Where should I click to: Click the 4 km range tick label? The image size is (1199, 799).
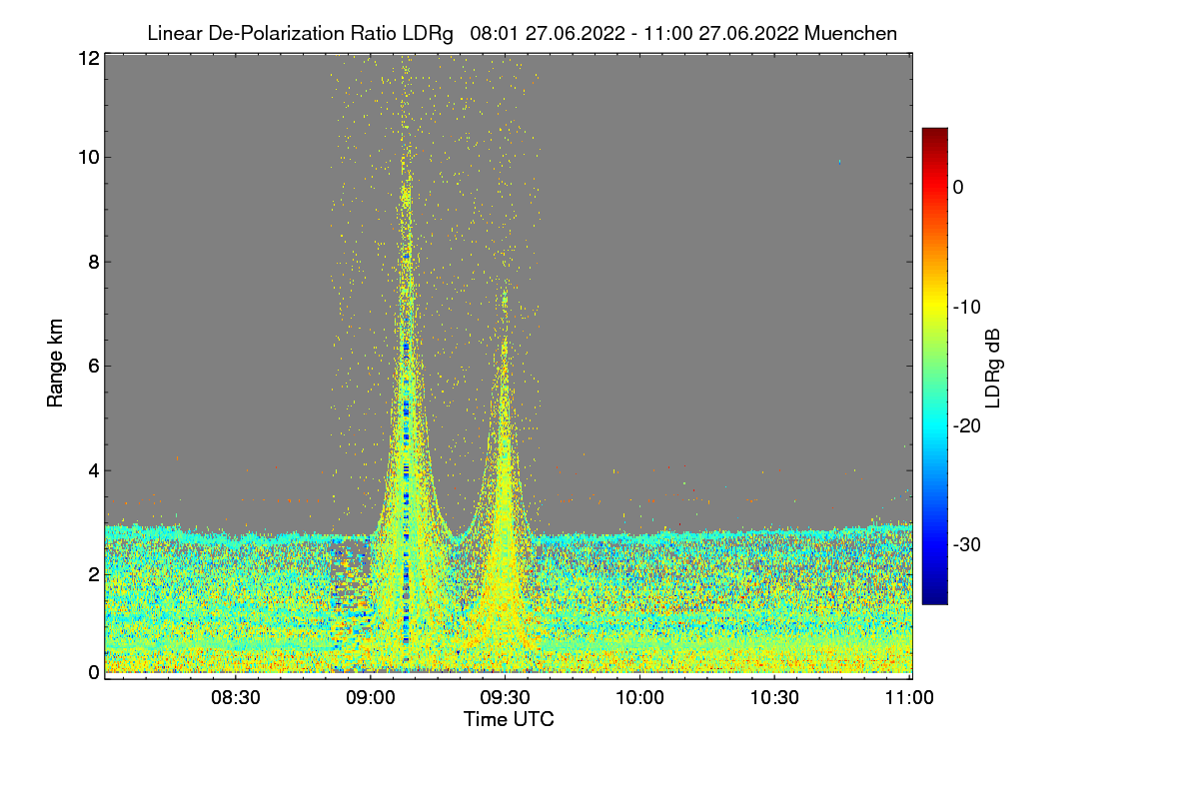pyautogui.click(x=94, y=469)
